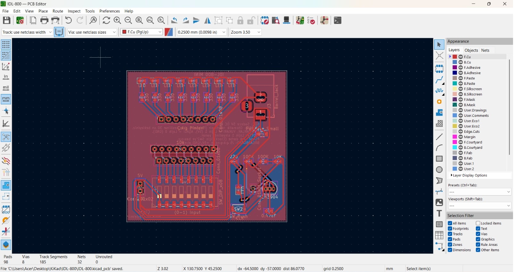Choose the Add text tool
This screenshot has height=272, width=514.
(x=439, y=213)
